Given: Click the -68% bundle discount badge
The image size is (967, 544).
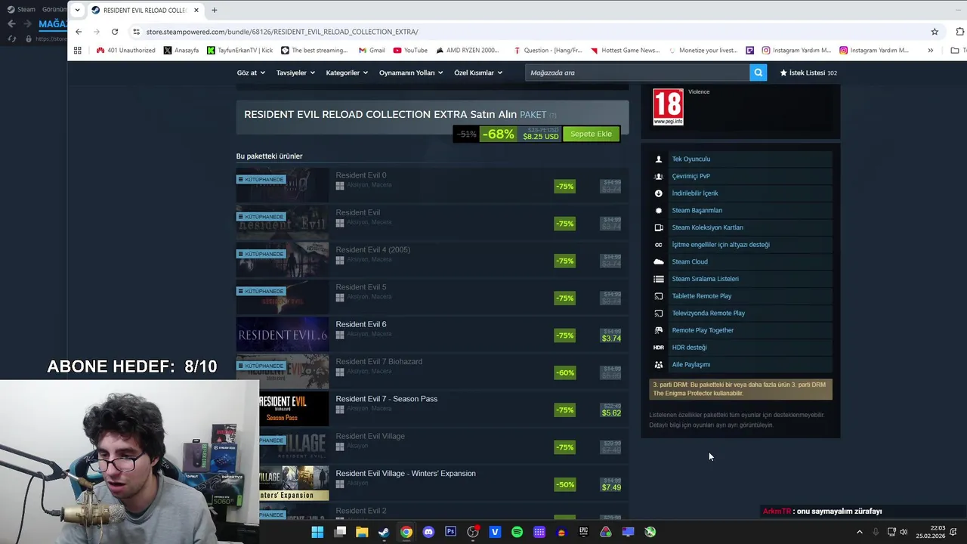Looking at the screenshot, I should pyautogui.click(x=499, y=134).
